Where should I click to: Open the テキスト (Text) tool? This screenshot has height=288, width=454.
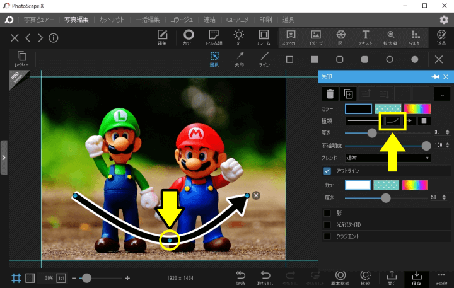click(x=365, y=38)
